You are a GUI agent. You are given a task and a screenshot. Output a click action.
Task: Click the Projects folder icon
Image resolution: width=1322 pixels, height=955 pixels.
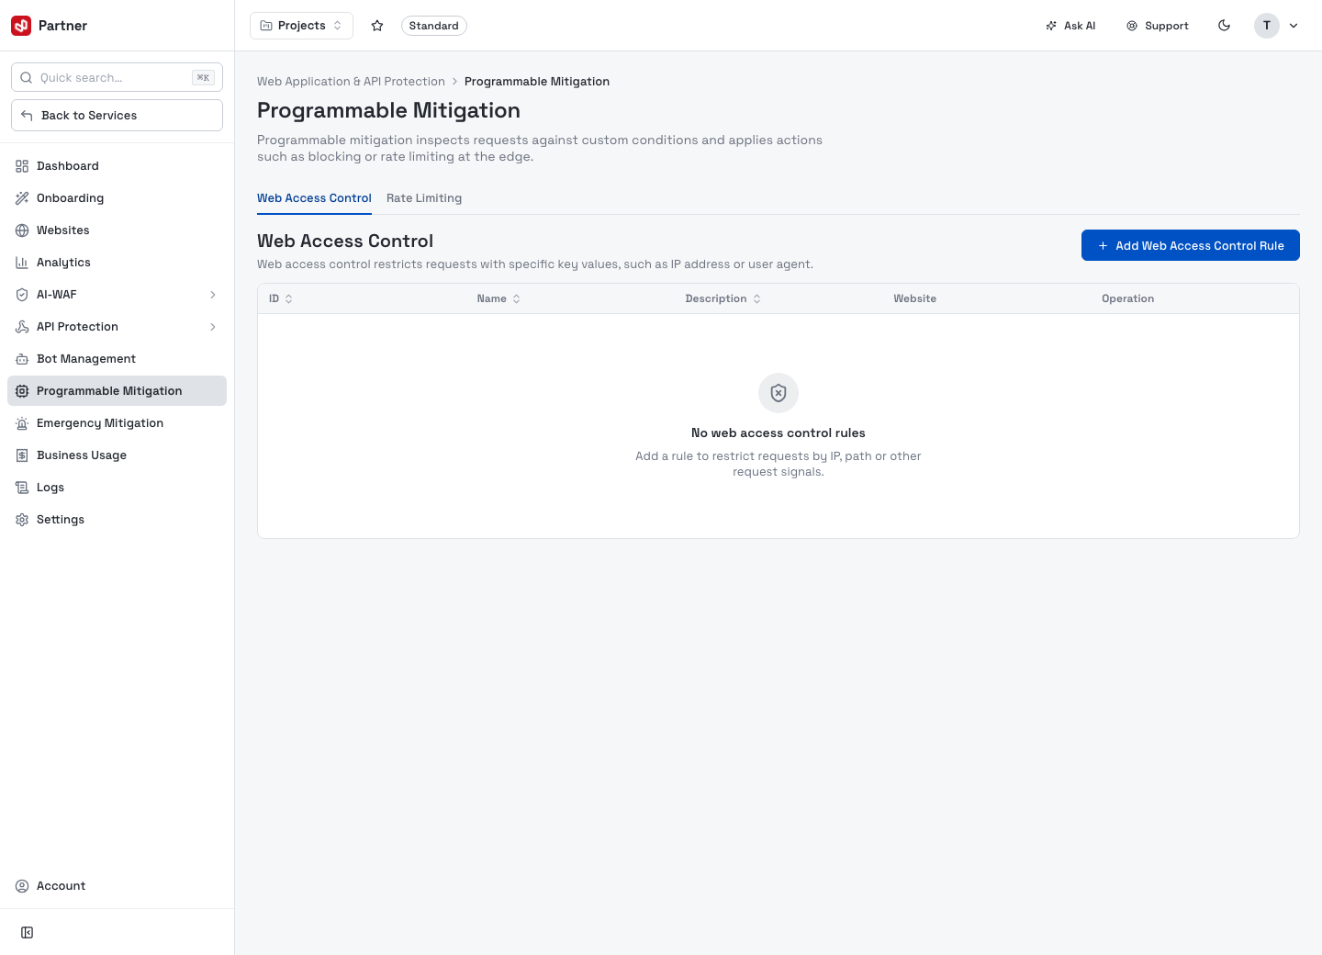(x=266, y=26)
